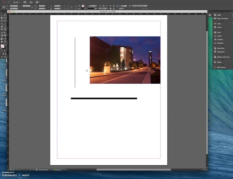This screenshot has width=233, height=179.
Task: Open the Pages panel
Action: click(219, 15)
